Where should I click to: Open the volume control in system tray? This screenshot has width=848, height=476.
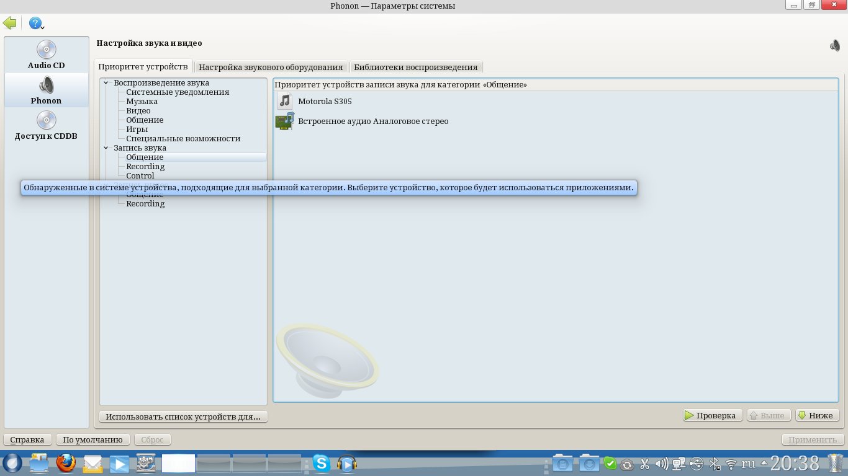[662, 464]
